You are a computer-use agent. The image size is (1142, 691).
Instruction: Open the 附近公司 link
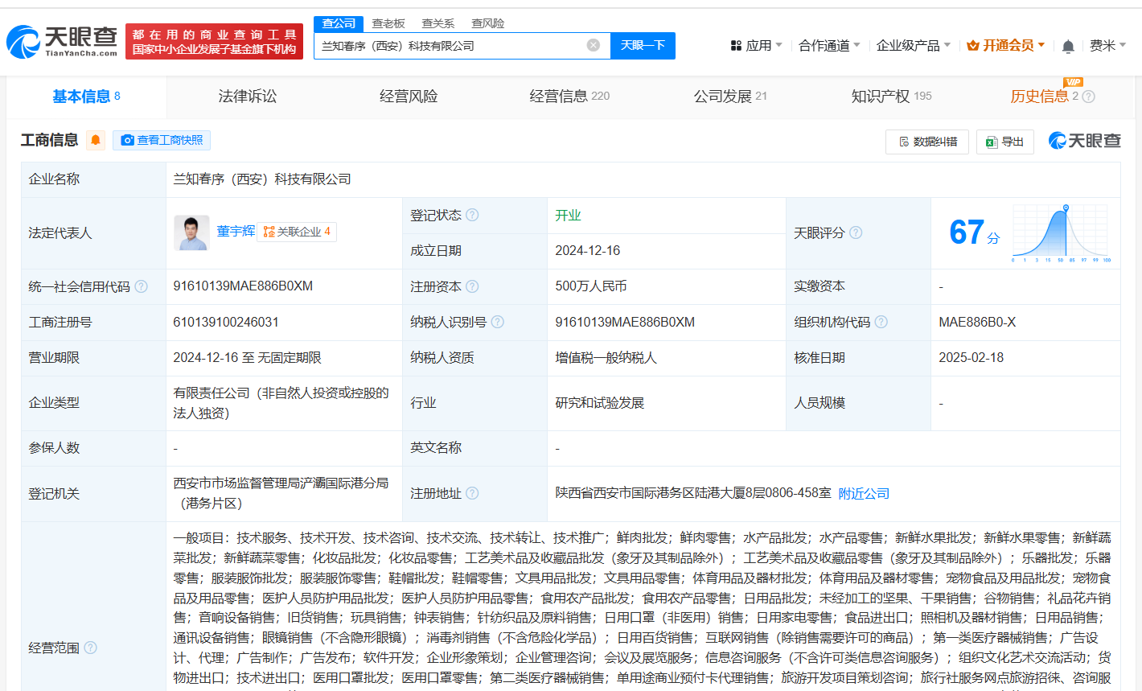[x=864, y=493]
